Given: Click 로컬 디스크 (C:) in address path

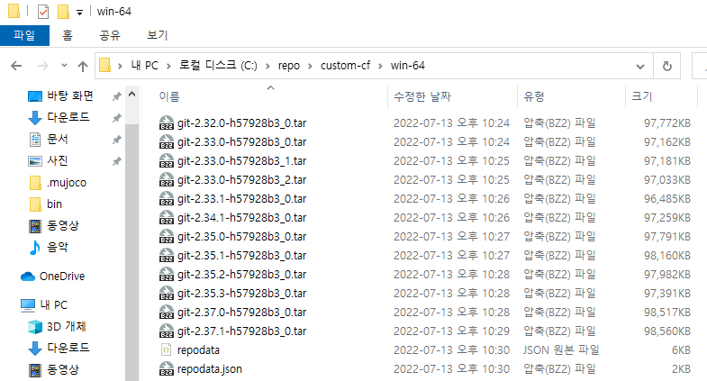Looking at the screenshot, I should point(218,66).
